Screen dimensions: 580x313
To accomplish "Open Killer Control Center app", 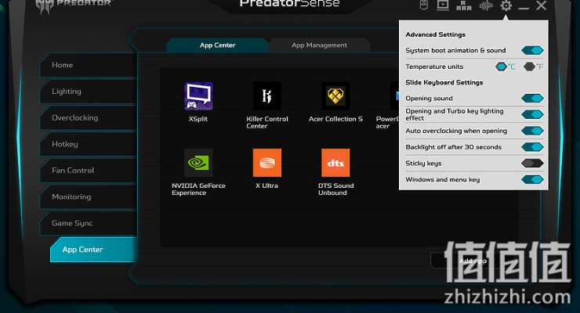I will 266,96.
